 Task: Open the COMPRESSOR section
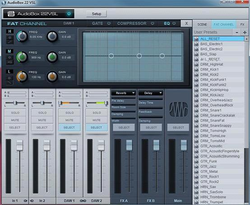click(x=132, y=23)
